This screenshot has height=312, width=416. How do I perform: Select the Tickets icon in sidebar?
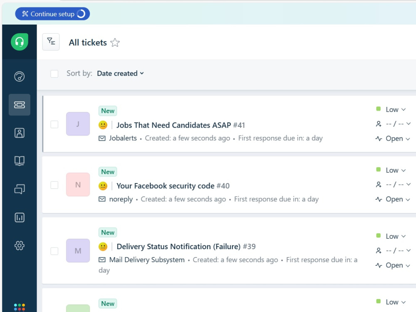click(x=20, y=105)
